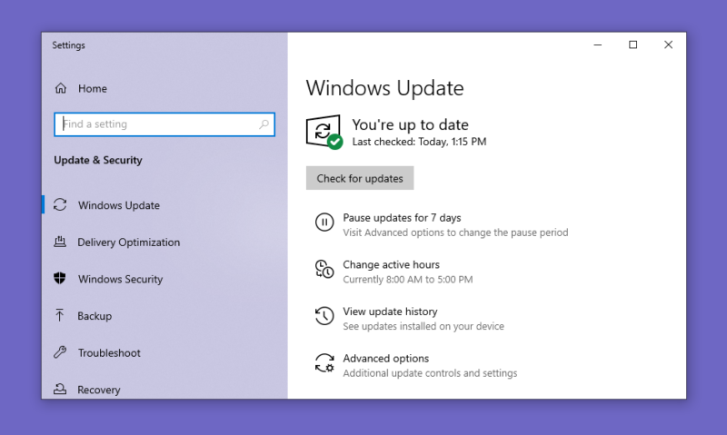Viewport: 727px width, 435px height.
Task: Open Change active hours
Action: [x=391, y=264]
